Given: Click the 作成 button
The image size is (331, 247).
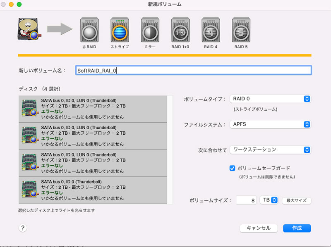Looking at the screenshot, I should tap(297, 228).
